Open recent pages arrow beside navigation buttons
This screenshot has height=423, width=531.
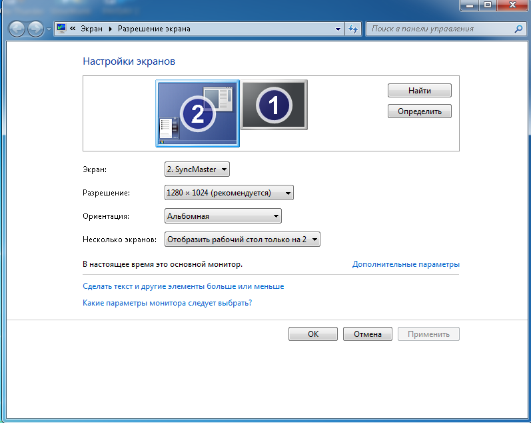point(49,29)
